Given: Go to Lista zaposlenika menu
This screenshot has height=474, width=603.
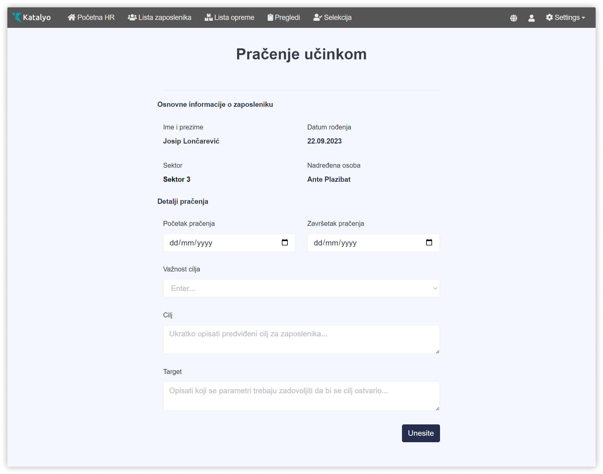Looking at the screenshot, I should point(165,17).
